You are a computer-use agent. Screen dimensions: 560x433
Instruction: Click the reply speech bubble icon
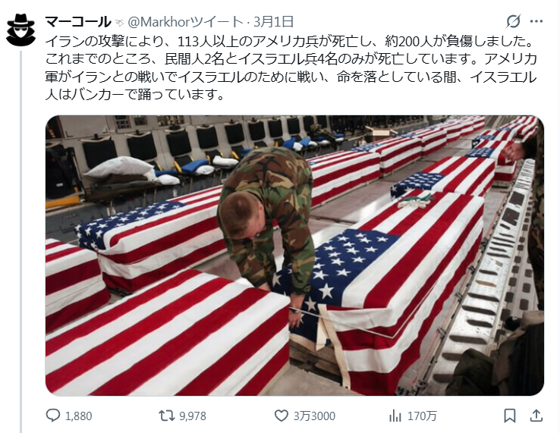(53, 416)
